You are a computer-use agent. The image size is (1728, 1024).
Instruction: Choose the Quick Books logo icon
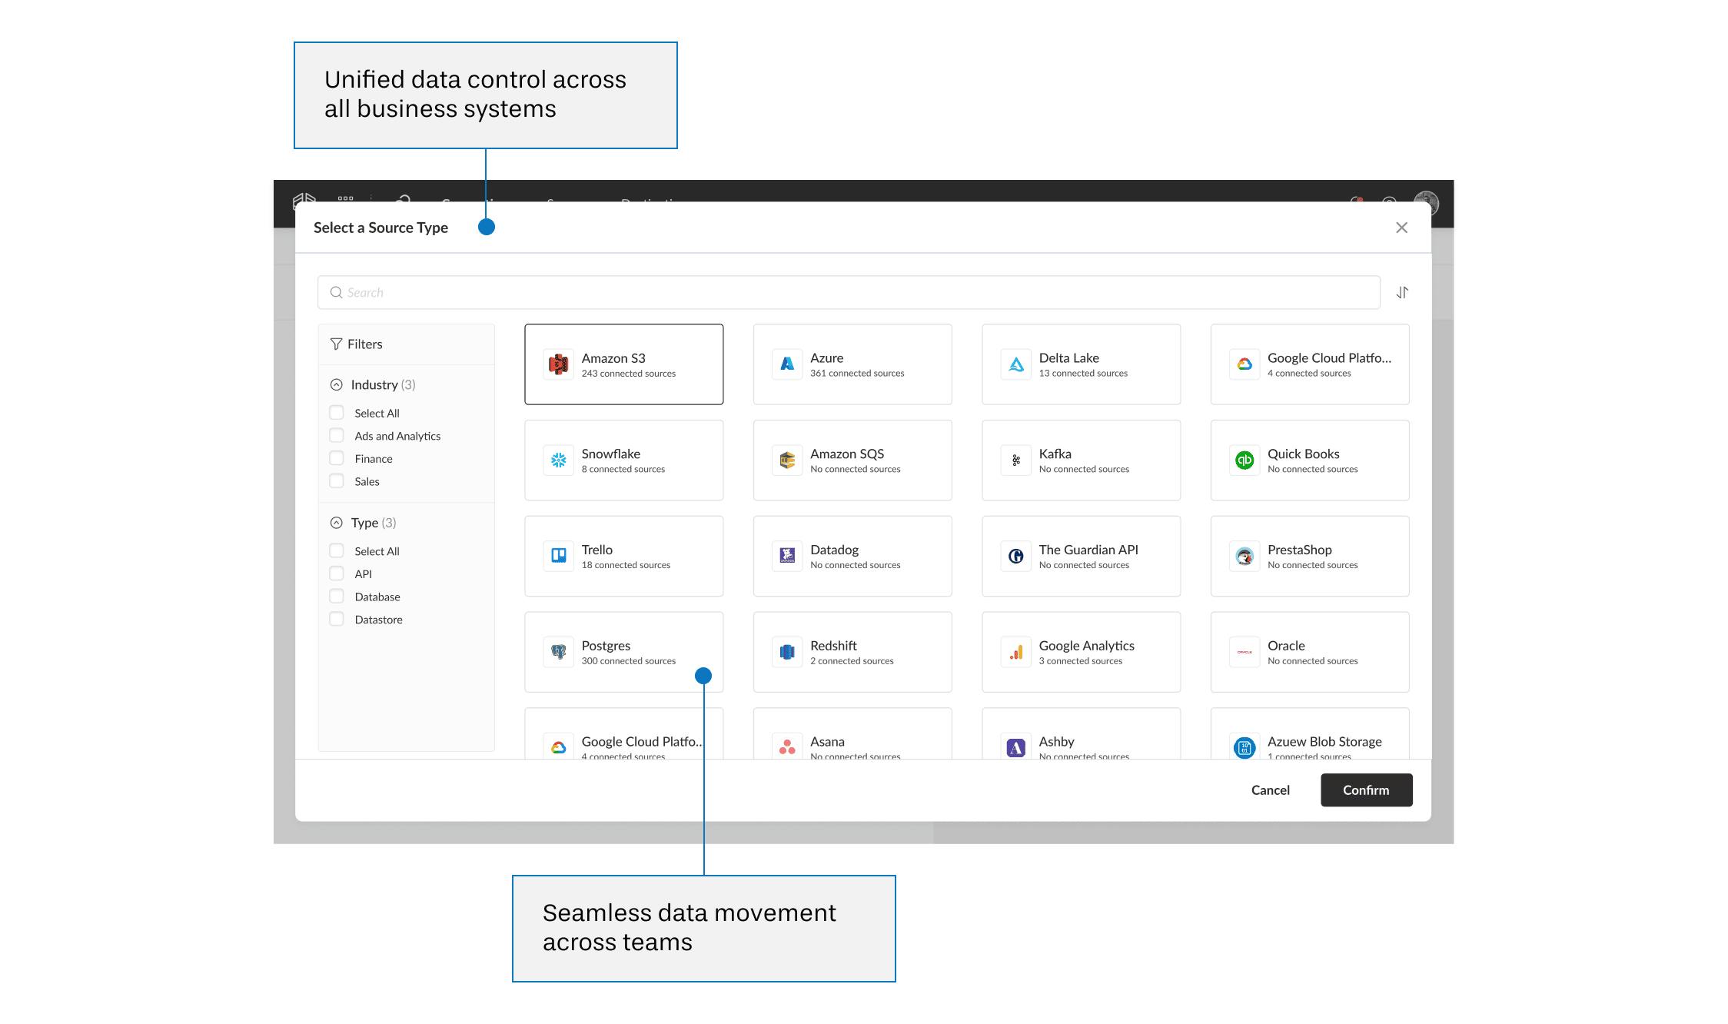[x=1244, y=460]
